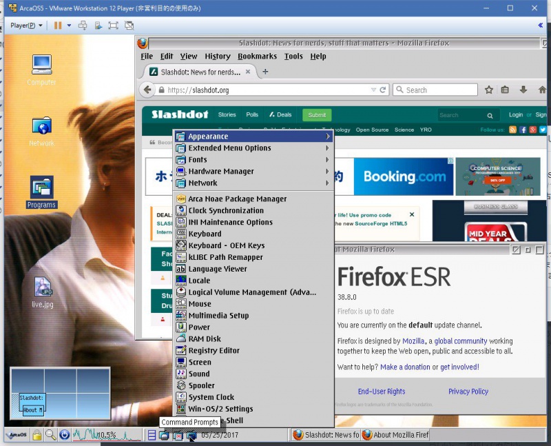Click the blue stacked-bars icon beside CPU meter

(152, 436)
